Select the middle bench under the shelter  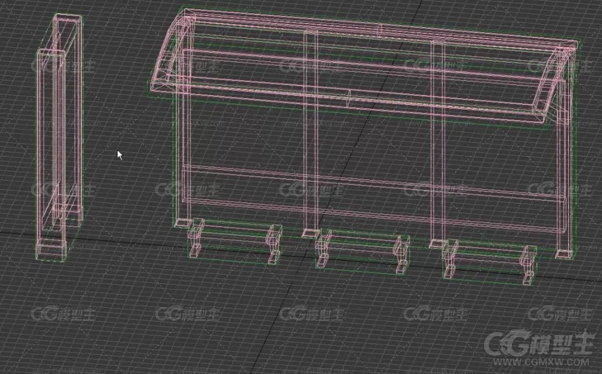pyautogui.click(x=363, y=252)
